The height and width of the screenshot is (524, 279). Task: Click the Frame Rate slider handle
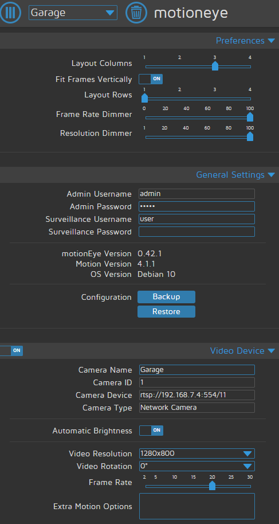212,486
